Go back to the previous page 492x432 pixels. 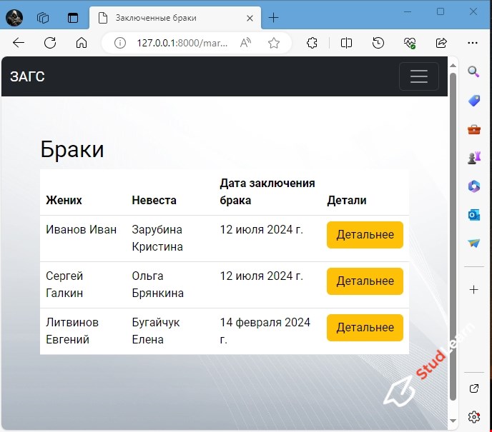click(x=19, y=43)
